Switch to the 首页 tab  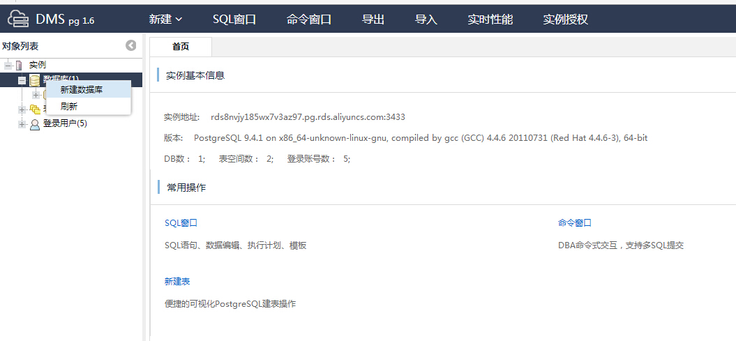(180, 47)
